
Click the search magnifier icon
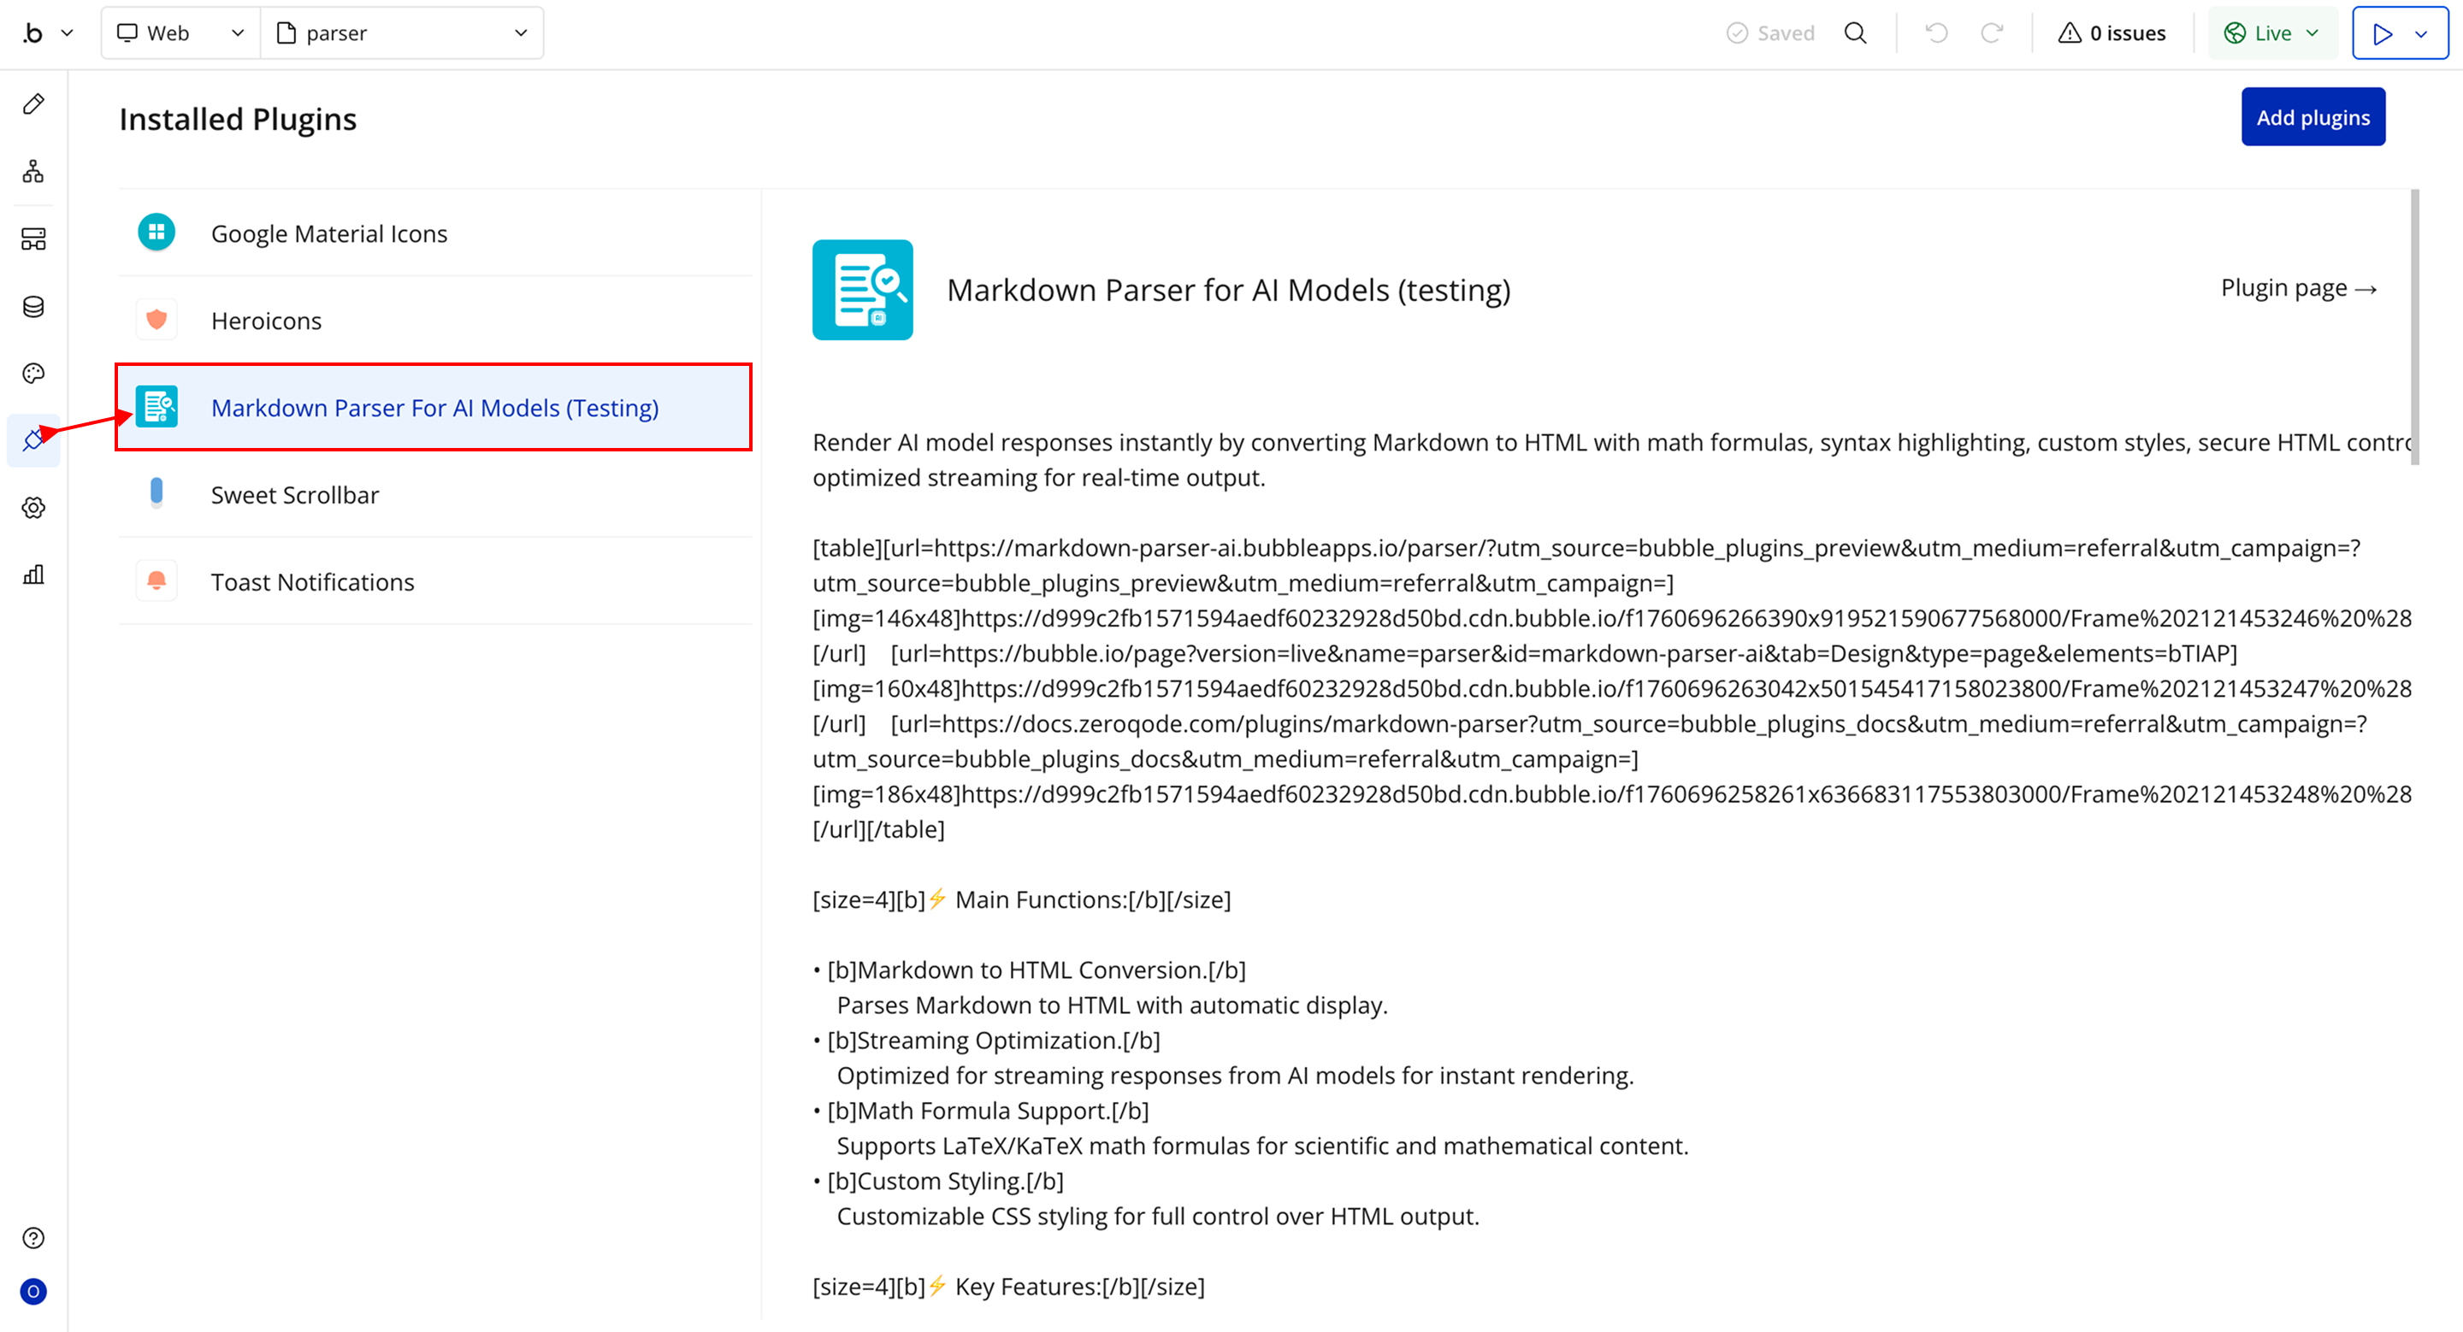[1855, 33]
